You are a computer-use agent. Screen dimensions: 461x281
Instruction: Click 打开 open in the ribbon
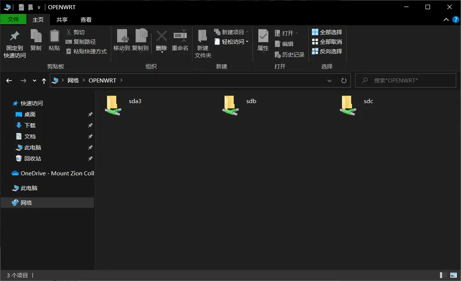(286, 33)
